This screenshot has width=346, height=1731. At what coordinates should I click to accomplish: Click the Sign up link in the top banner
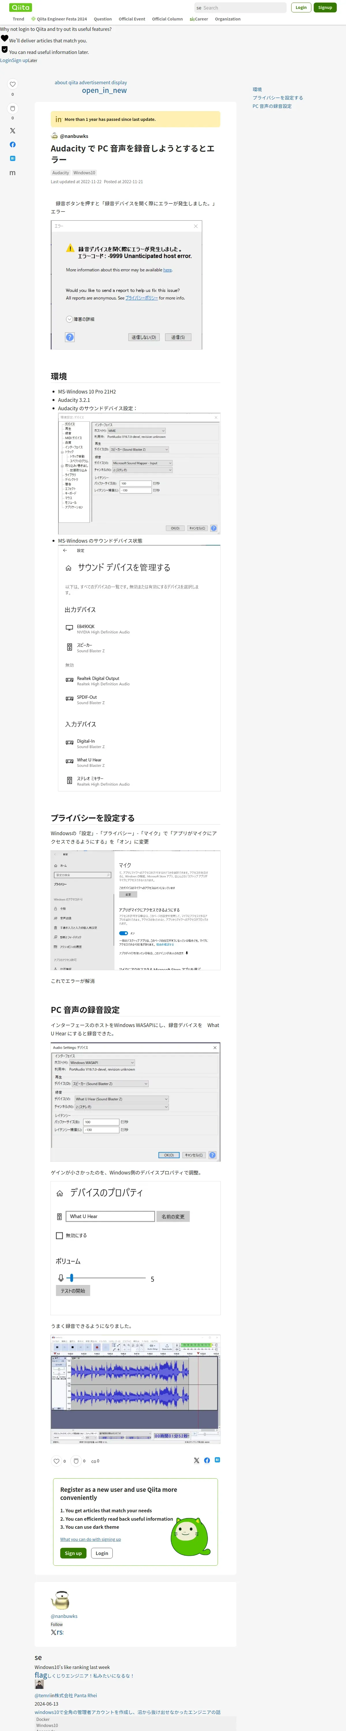pyautogui.click(x=20, y=61)
